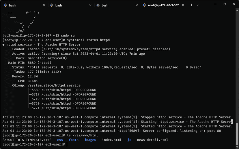Click the 'active (running)' status text
Image resolution: width=239 pixels, height=149 pixels.
[43, 54]
